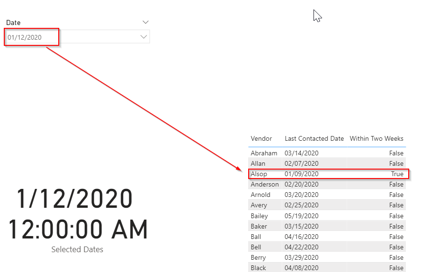Click date 03/20/2020 in Arnold row
421x272 pixels.
pos(302,195)
